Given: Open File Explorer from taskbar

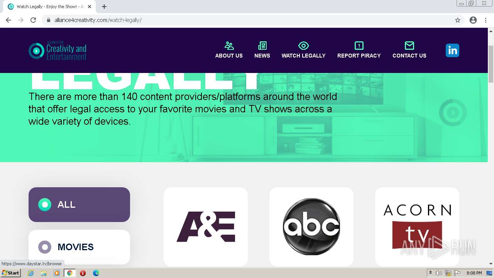Looking at the screenshot, I should [44, 273].
